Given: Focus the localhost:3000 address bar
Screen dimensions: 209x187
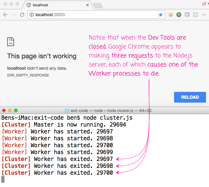Looking at the screenshot, I should click(96, 15).
